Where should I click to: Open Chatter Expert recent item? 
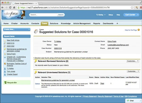[x=12, y=74]
